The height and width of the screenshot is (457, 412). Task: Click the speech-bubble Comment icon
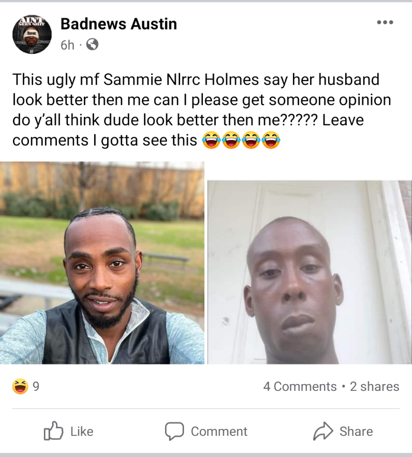[174, 431]
